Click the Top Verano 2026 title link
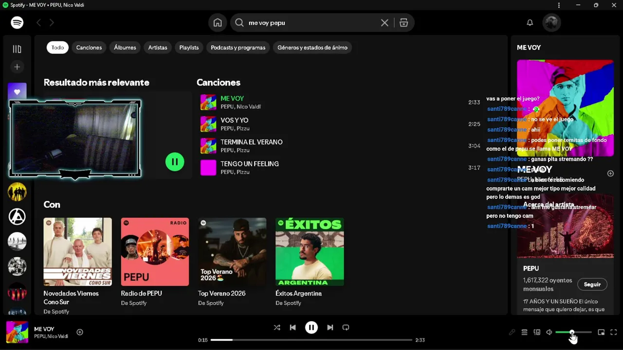Viewport: 623px width, 350px height. 221,293
